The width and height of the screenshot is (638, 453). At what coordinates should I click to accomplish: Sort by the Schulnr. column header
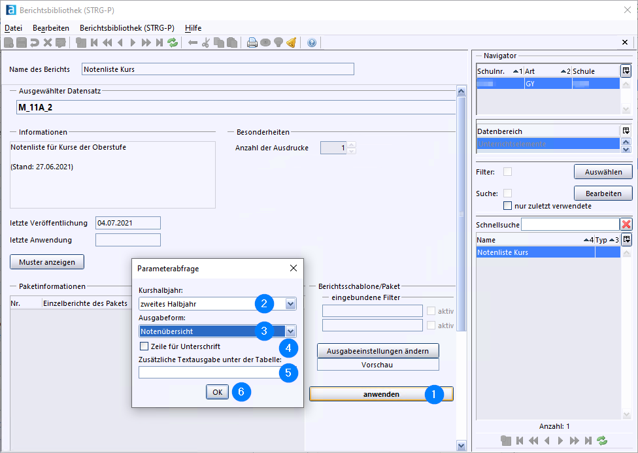[x=500, y=71]
